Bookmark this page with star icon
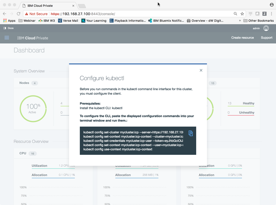276x205 pixels. [x=242, y=14]
